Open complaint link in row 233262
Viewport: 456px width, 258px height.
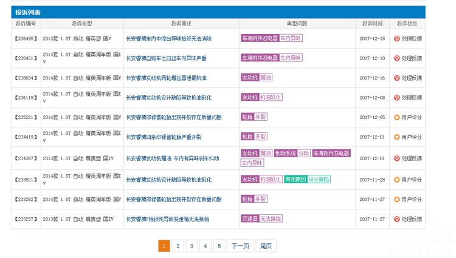[x=174, y=200]
